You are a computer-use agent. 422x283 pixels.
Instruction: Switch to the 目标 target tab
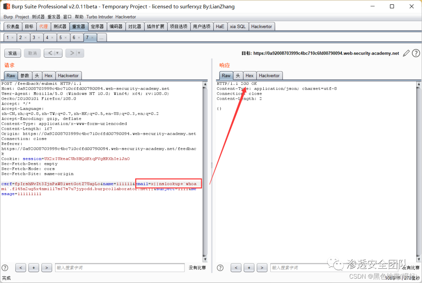point(29,27)
